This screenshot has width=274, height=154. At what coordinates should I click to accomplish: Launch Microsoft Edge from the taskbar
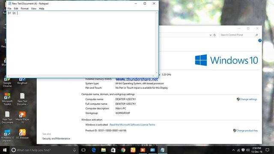94,150
